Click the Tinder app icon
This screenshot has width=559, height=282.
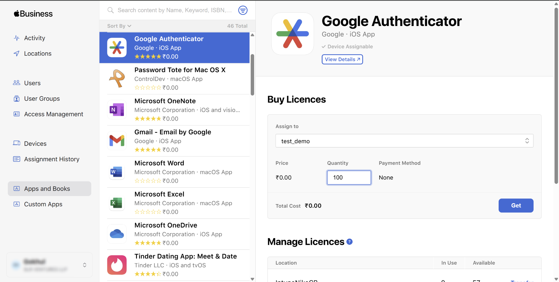point(117,265)
